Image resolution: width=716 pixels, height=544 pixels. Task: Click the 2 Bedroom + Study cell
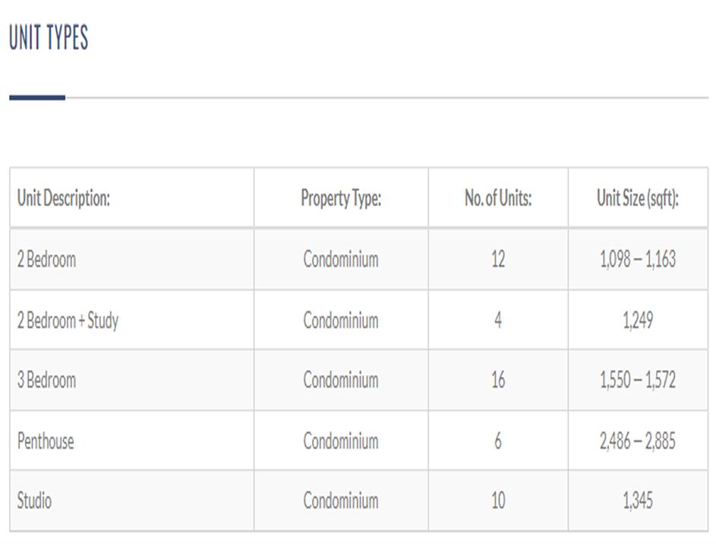(68, 320)
